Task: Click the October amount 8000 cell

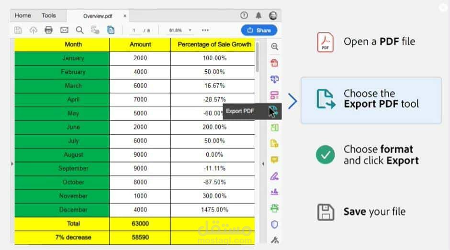Action: click(140, 182)
